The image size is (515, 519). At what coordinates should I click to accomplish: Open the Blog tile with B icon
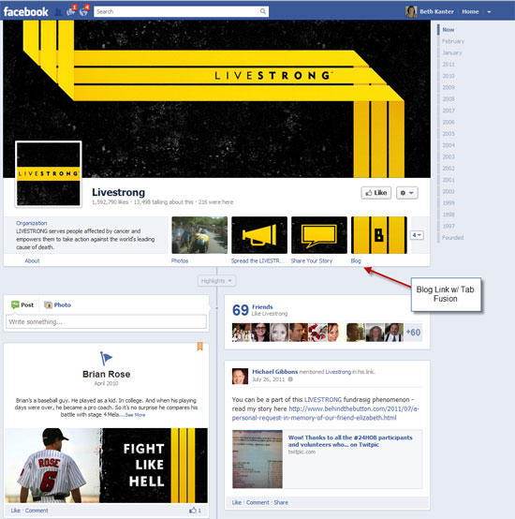pos(379,235)
